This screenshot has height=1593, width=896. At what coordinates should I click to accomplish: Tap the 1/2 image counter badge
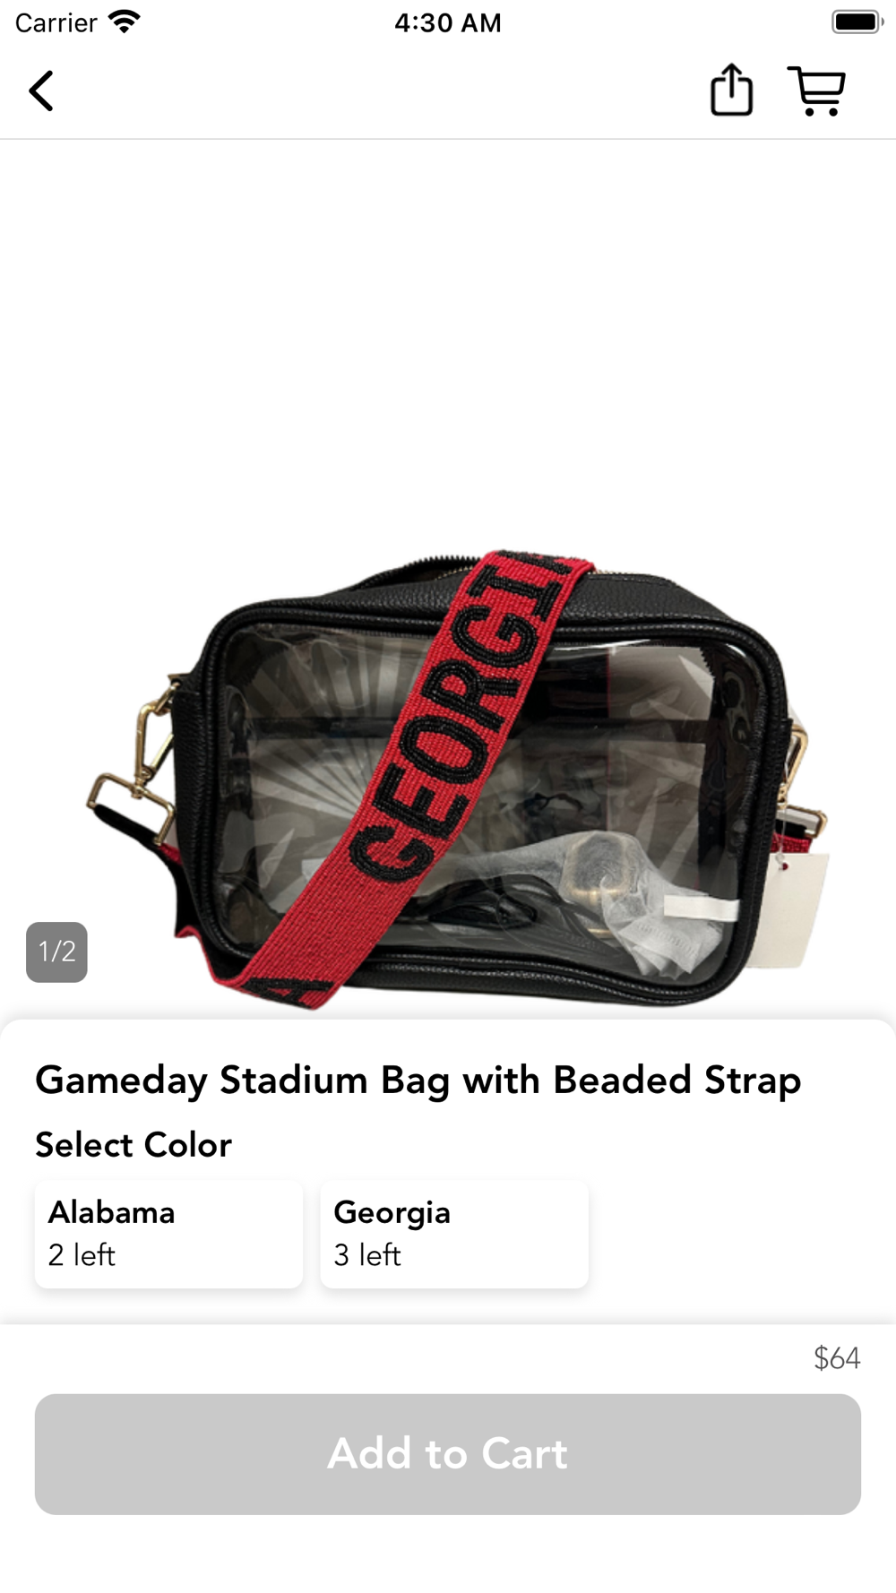pos(56,951)
